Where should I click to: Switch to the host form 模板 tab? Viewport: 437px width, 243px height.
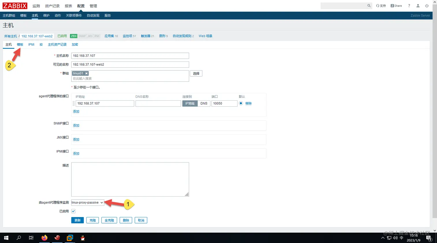[x=20, y=45]
